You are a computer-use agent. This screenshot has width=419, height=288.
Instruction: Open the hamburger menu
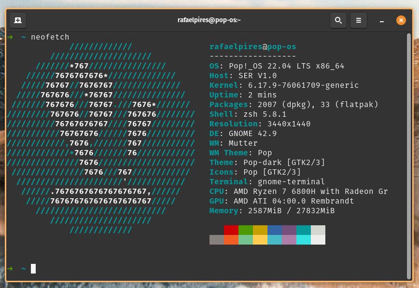click(359, 20)
